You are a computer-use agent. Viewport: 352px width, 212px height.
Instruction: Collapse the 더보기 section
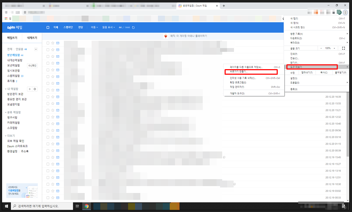[x=6, y=136]
